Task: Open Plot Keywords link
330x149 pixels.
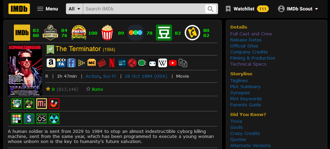Action: (x=246, y=99)
